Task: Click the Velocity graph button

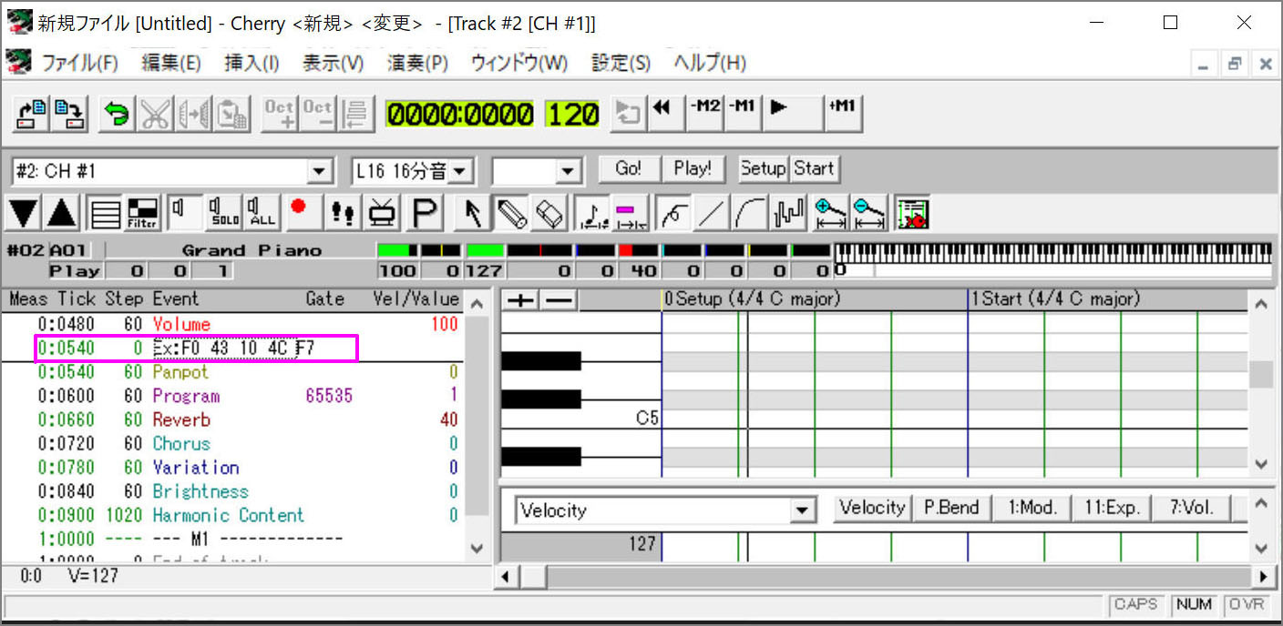Action: pyautogui.click(x=872, y=508)
